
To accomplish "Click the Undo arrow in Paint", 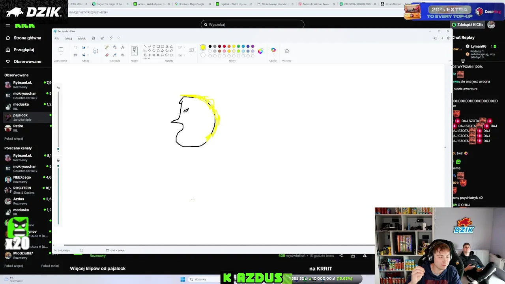I will [111, 38].
